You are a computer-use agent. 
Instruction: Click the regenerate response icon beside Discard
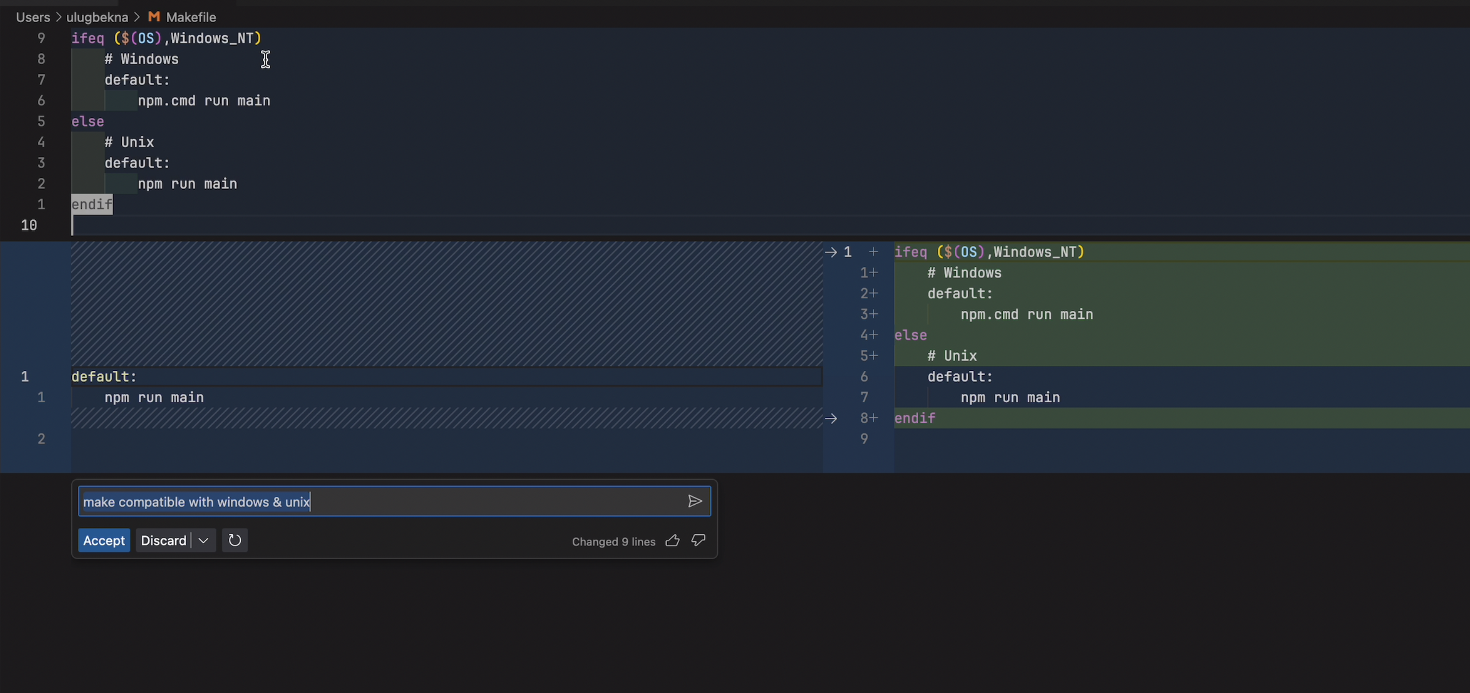[x=235, y=540]
